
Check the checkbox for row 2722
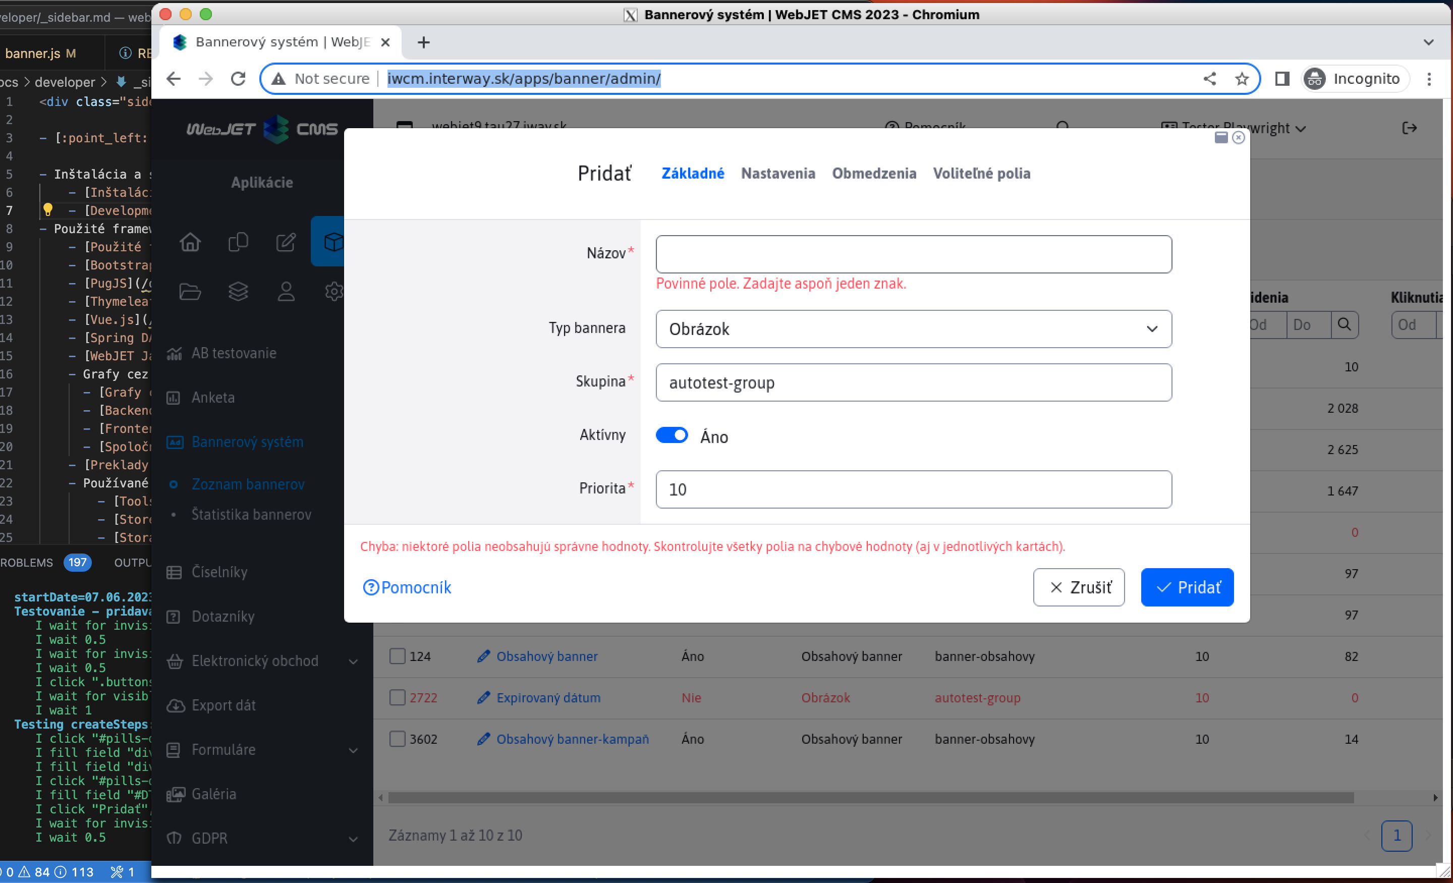(398, 698)
